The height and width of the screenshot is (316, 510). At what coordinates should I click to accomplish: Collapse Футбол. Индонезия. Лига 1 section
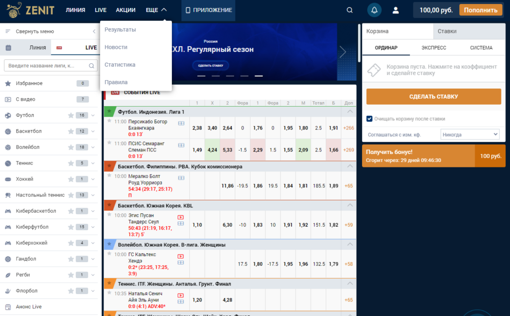[350, 112]
